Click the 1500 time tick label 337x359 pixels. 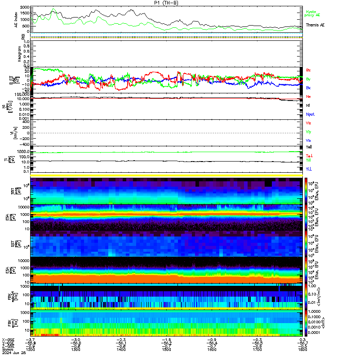(x=166, y=350)
